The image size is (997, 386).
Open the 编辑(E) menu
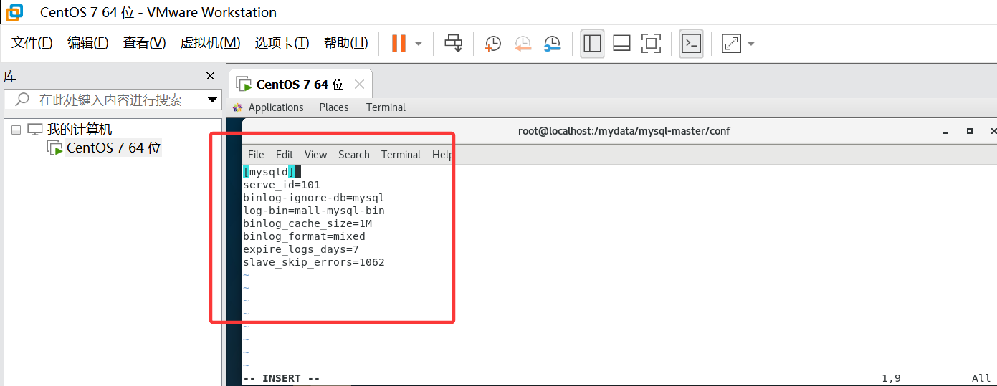click(88, 43)
